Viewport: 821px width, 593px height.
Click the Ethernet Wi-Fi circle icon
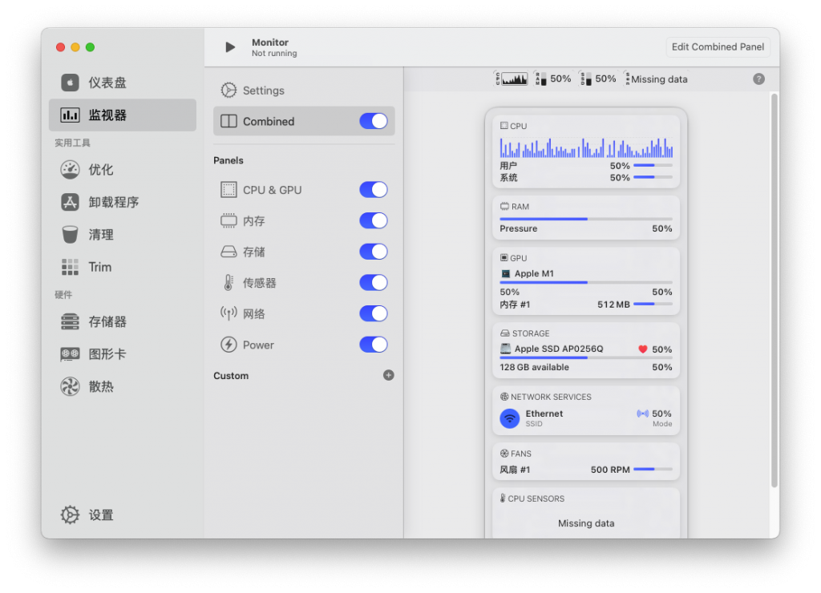click(509, 418)
